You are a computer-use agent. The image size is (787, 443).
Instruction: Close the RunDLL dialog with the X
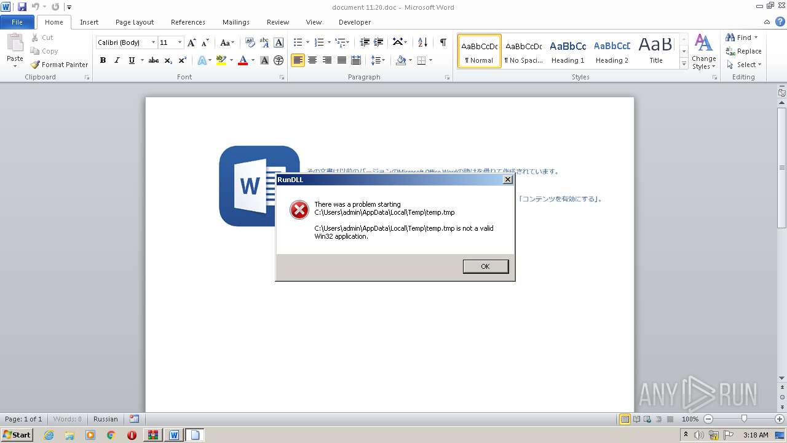[x=507, y=180]
